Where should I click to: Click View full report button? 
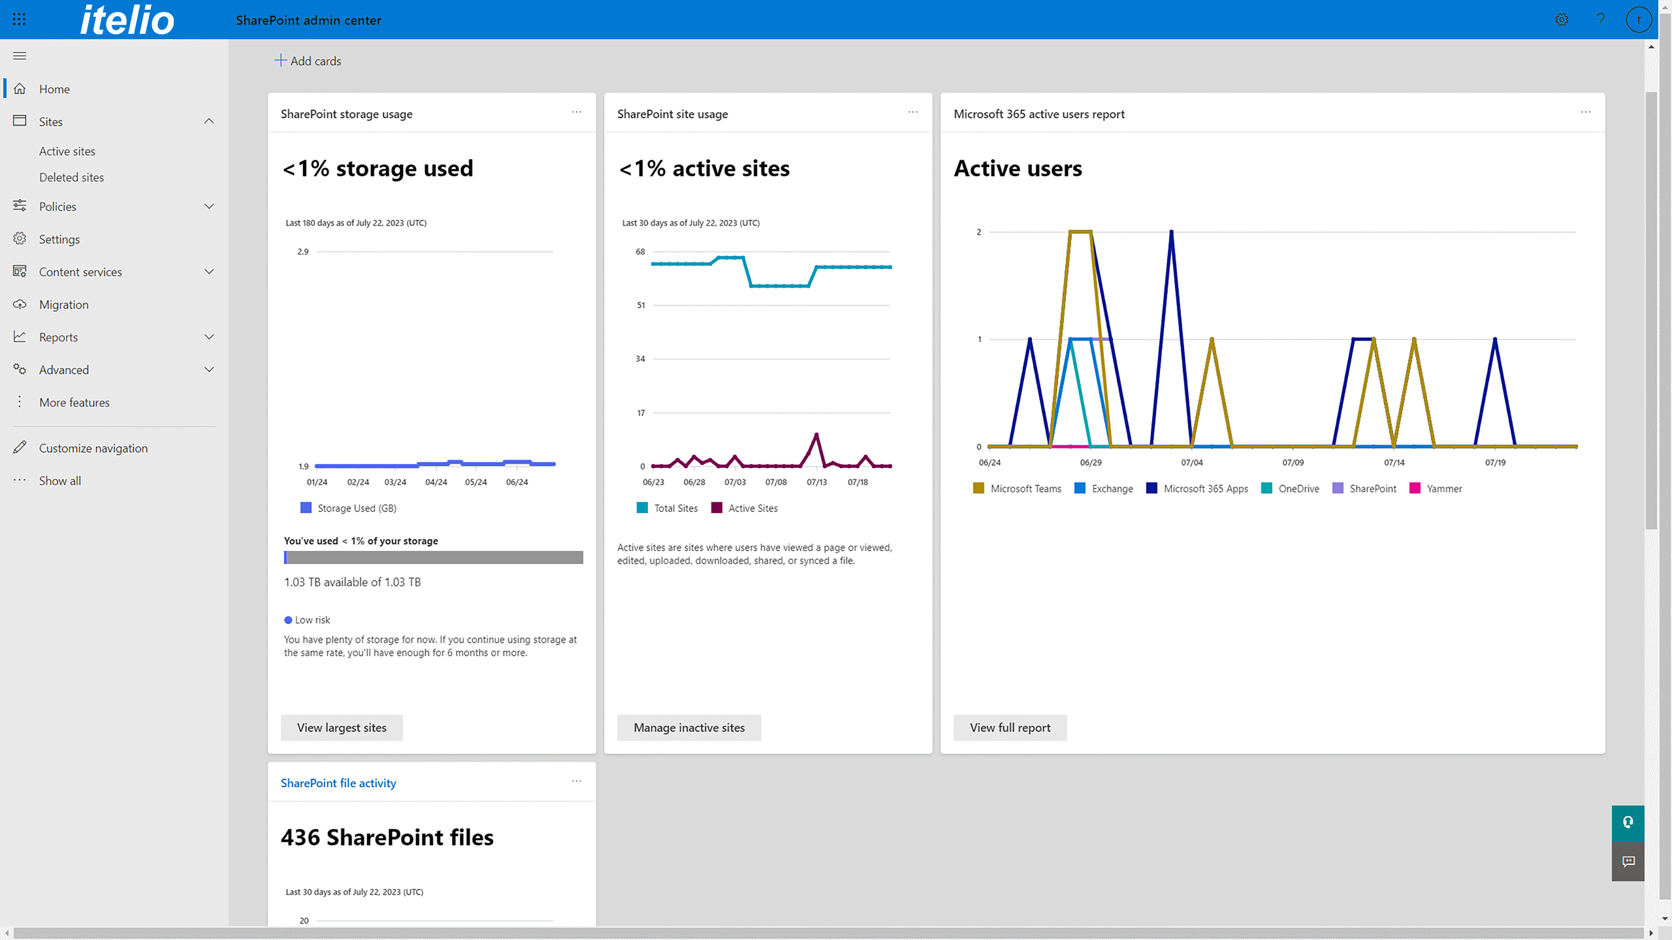1010,727
